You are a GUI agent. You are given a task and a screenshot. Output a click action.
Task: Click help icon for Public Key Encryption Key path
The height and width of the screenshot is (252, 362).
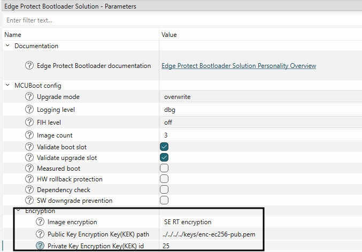pos(40,234)
